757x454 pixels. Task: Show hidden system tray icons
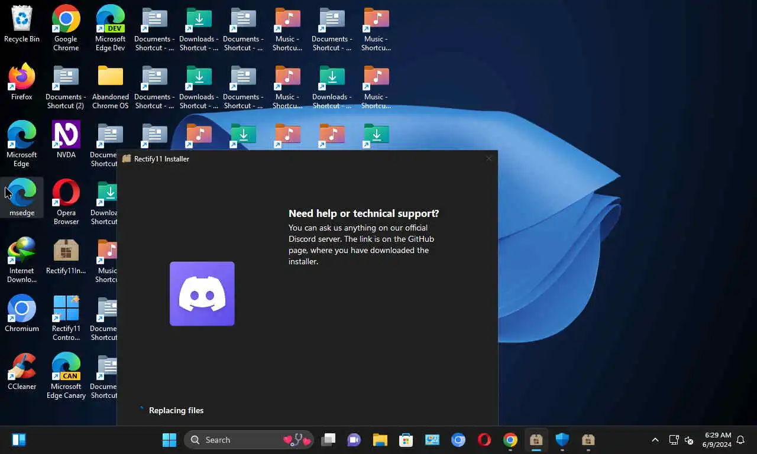655,440
